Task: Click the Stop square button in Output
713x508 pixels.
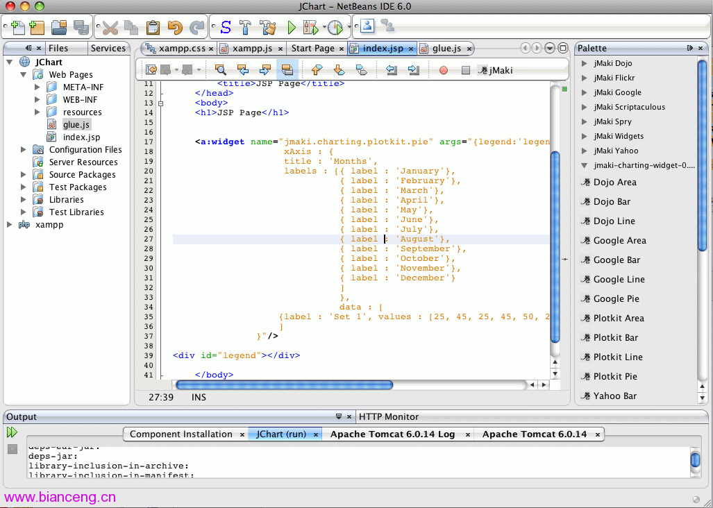Action: point(12,449)
